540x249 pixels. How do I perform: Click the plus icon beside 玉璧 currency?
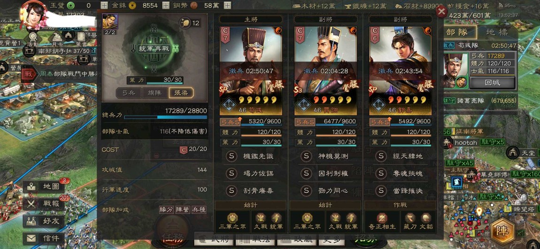[x=104, y=5]
